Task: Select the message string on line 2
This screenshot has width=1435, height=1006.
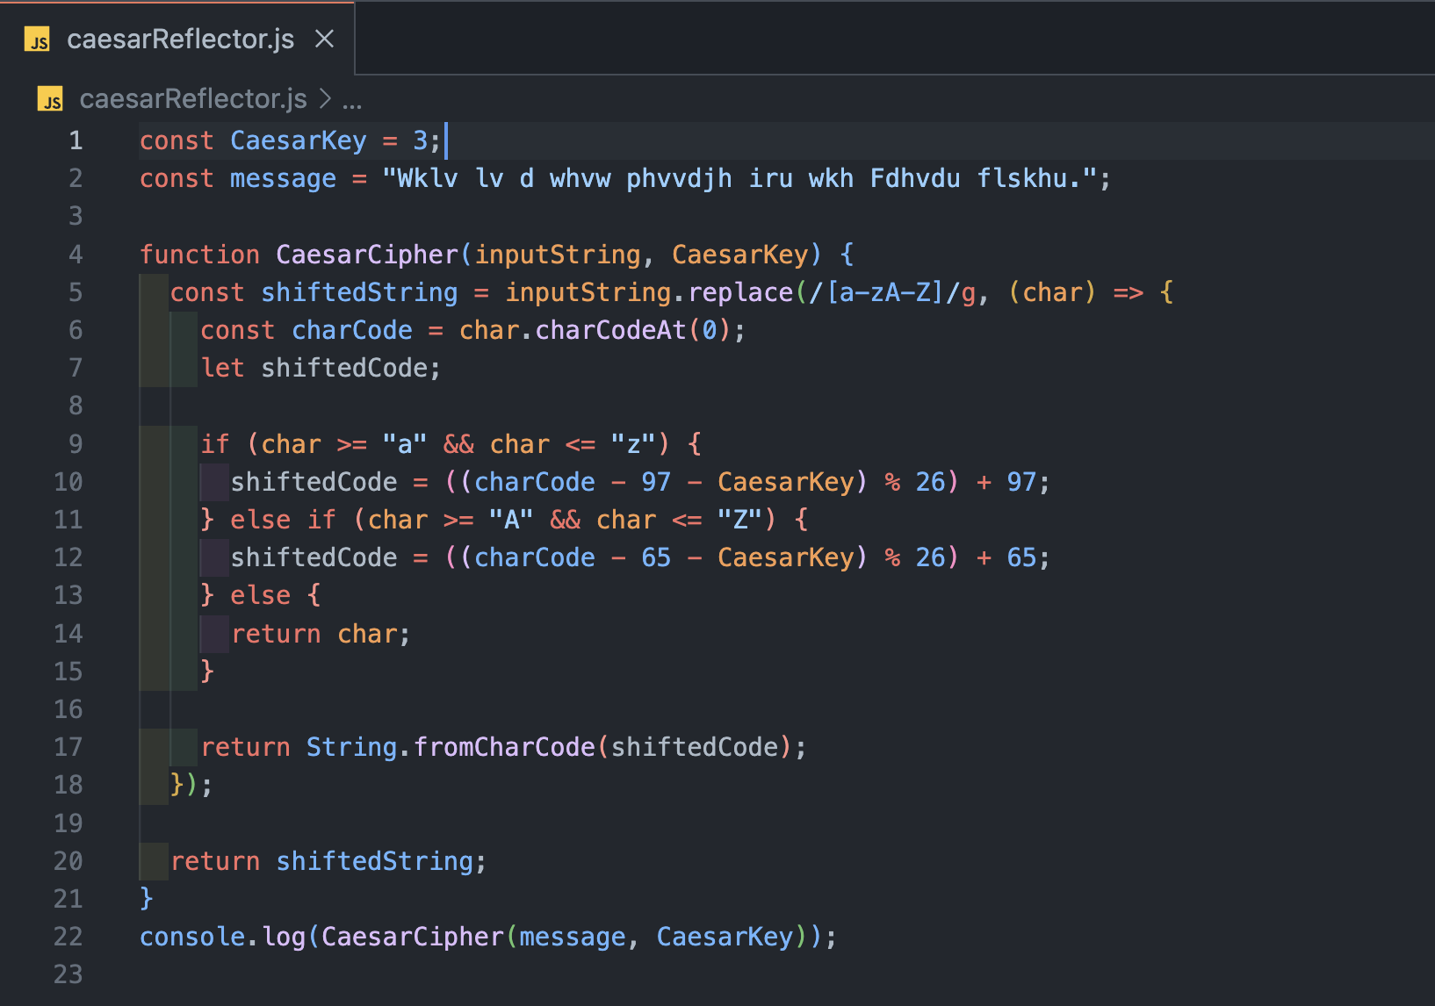Action: pyautogui.click(x=742, y=178)
